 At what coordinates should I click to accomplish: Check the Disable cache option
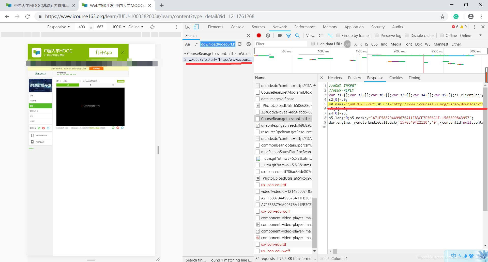click(407, 36)
